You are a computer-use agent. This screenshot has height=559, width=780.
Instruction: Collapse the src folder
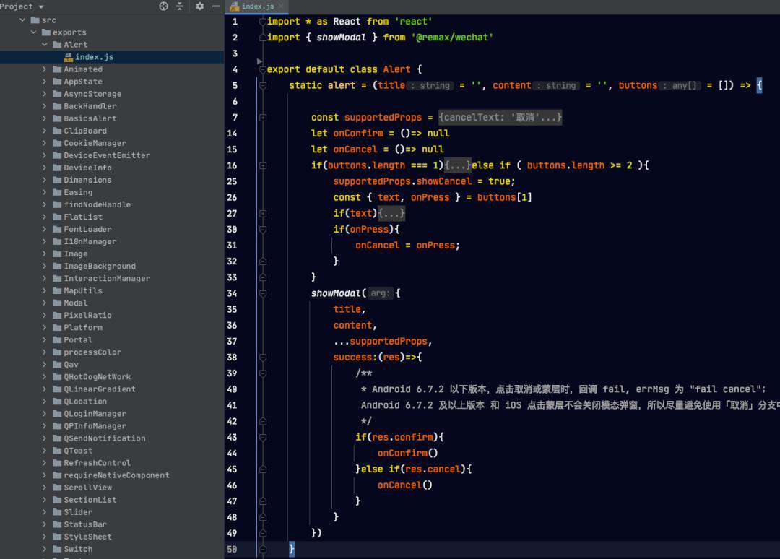[x=22, y=20]
